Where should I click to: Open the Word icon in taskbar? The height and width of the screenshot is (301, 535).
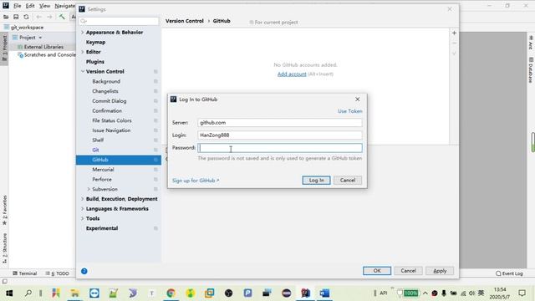tap(324, 293)
